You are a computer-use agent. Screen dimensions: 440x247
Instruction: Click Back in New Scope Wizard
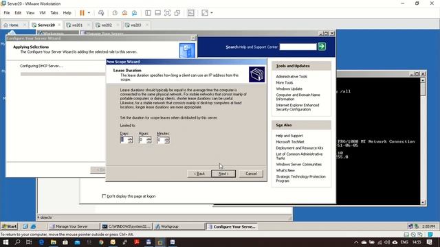[199, 174]
